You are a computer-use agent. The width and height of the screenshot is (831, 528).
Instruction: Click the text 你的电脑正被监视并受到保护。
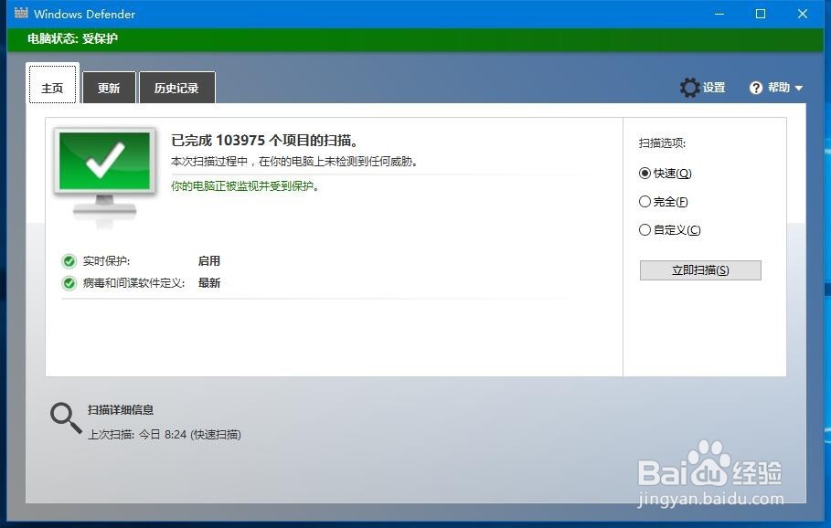(x=245, y=186)
